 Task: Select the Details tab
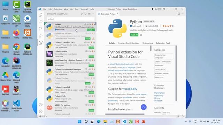click(112, 43)
